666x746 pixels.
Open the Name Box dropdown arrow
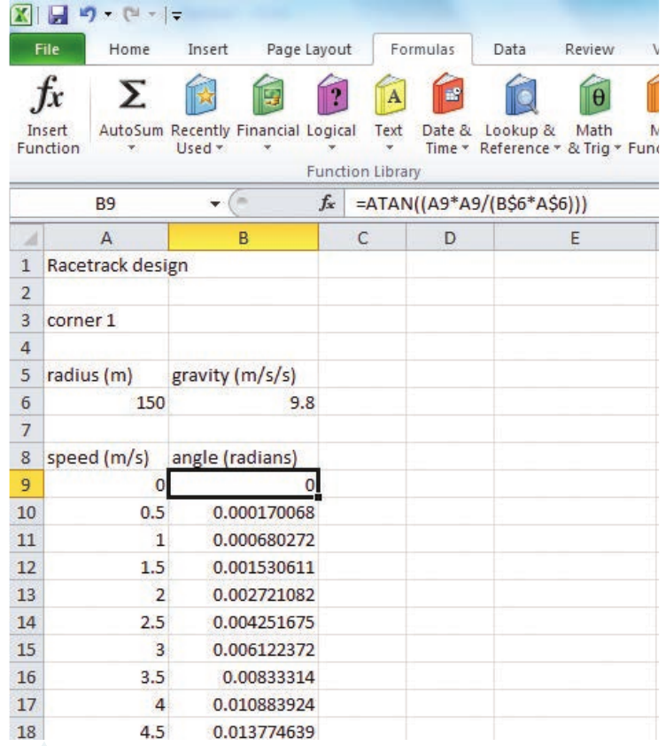[x=215, y=204]
